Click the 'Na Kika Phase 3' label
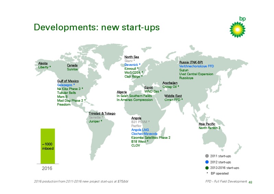The height and width of the screenshot is (194, 274). 69,89
